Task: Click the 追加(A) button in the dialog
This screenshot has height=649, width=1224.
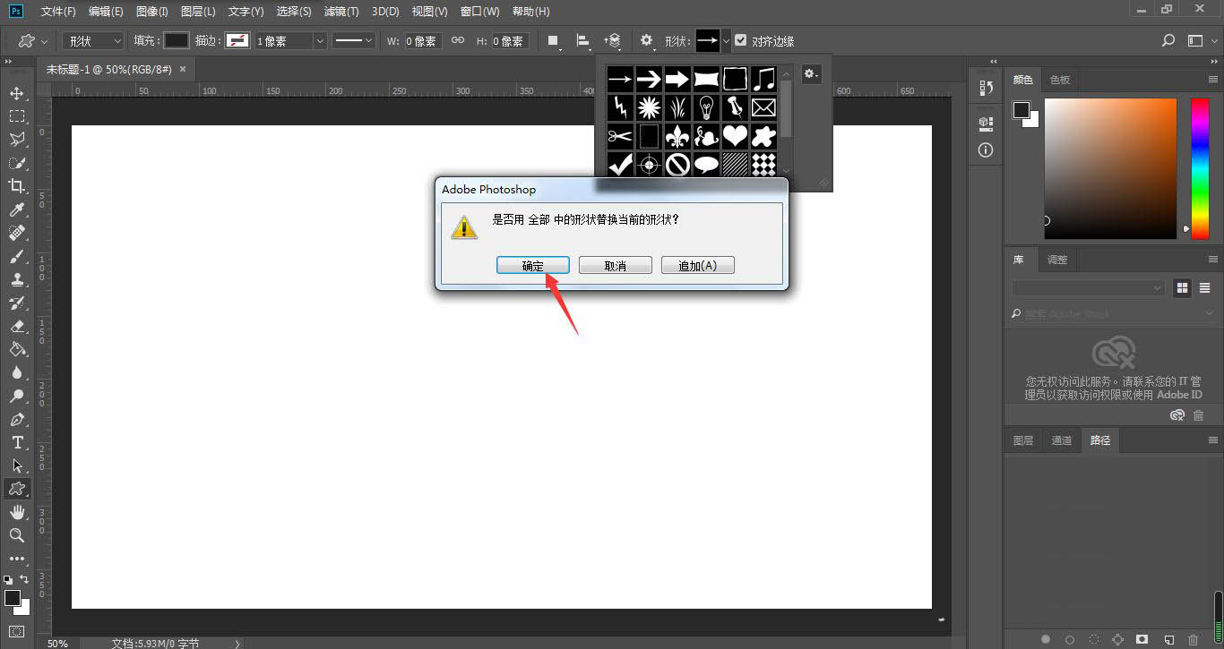Action: tap(698, 265)
